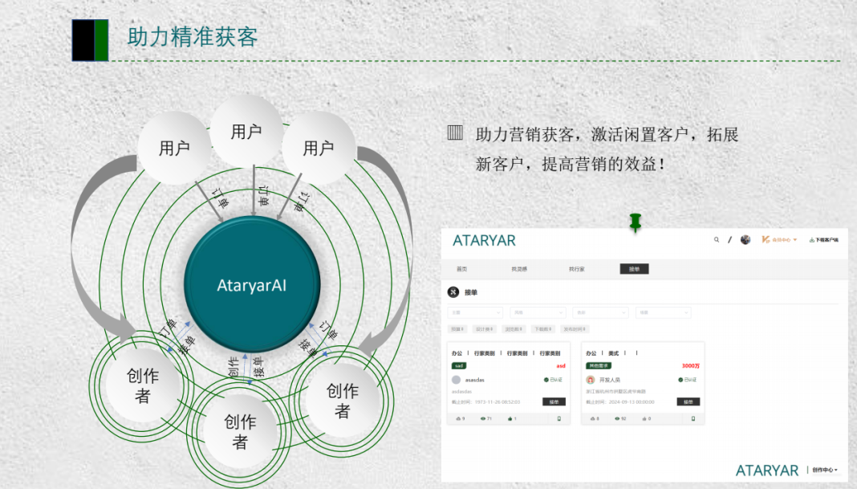This screenshot has width=857, height=489.
Task: Sort by 下载数
Action: point(542,329)
